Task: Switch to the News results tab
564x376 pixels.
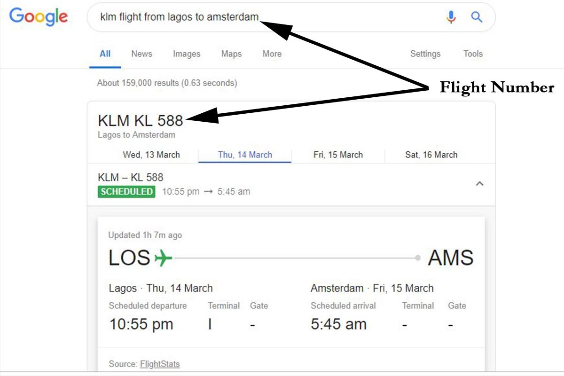Action: pos(141,54)
